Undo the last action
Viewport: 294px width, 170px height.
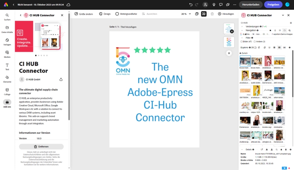(x=191, y=4)
